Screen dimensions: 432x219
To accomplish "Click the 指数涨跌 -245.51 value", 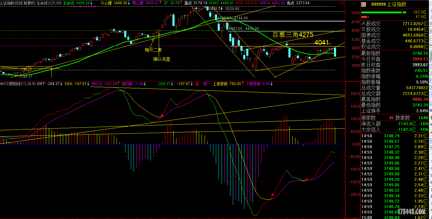I will (420, 70).
